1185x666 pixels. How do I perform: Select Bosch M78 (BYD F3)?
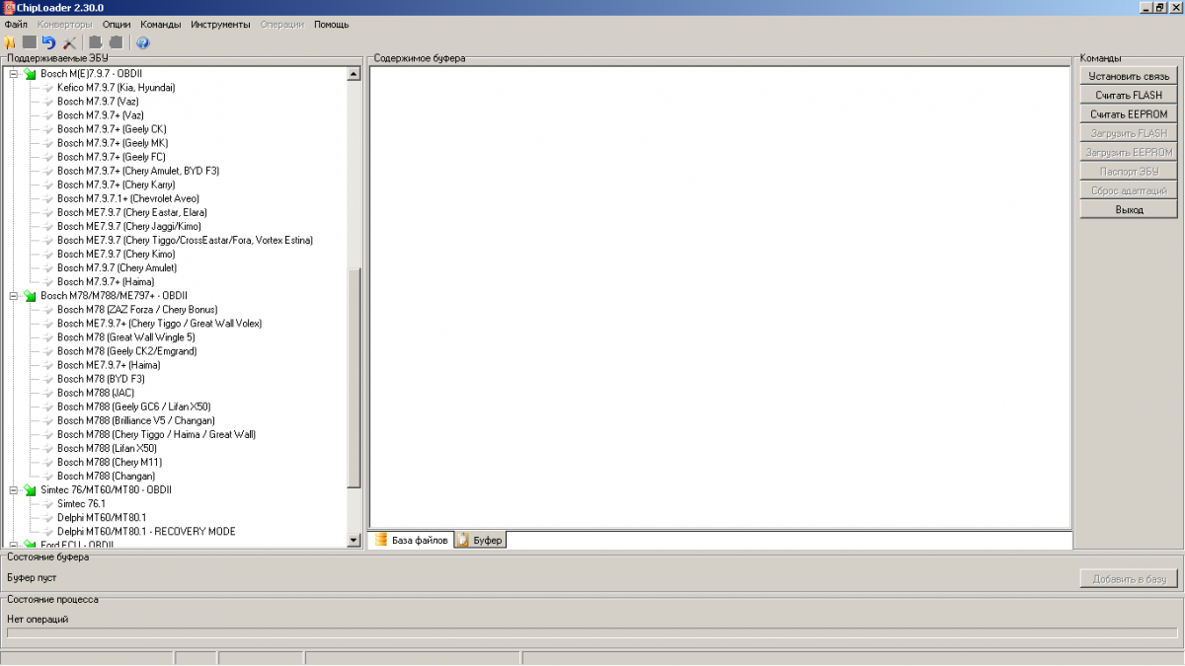tap(101, 379)
